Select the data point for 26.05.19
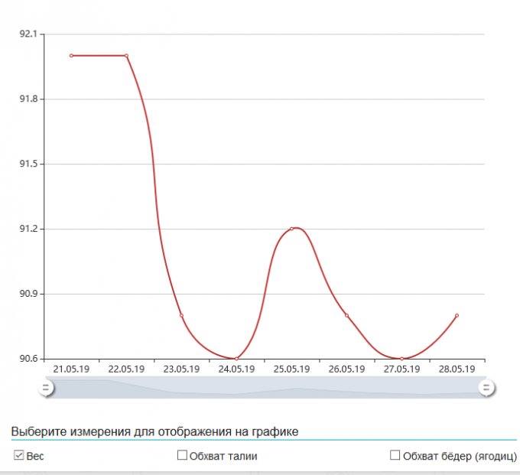 click(346, 315)
